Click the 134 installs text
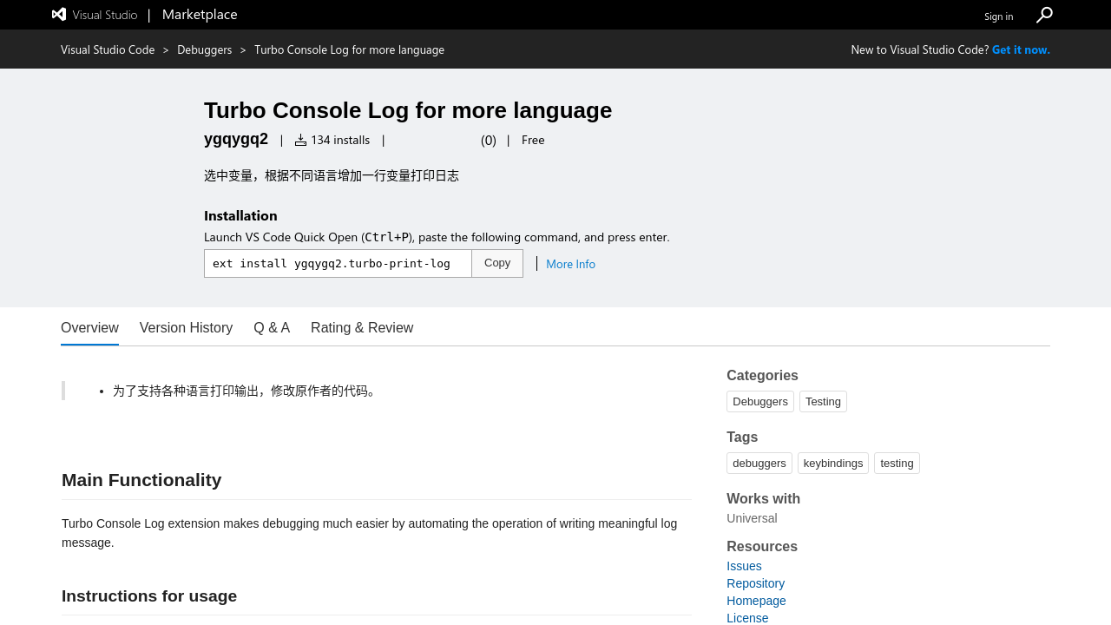This screenshot has width=1111, height=625. (x=340, y=140)
